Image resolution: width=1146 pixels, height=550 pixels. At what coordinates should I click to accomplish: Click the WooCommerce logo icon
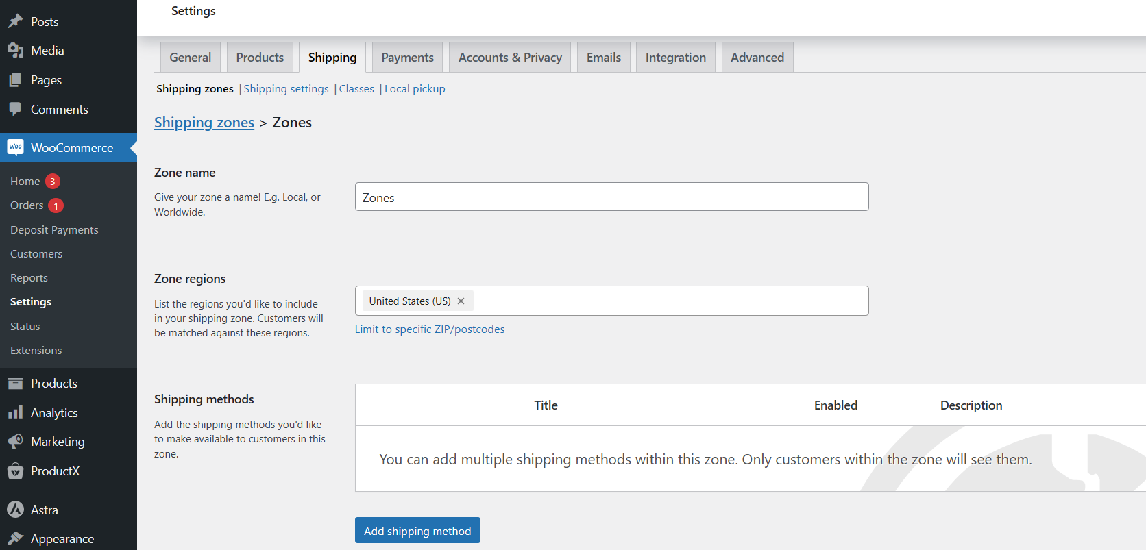[x=15, y=147]
